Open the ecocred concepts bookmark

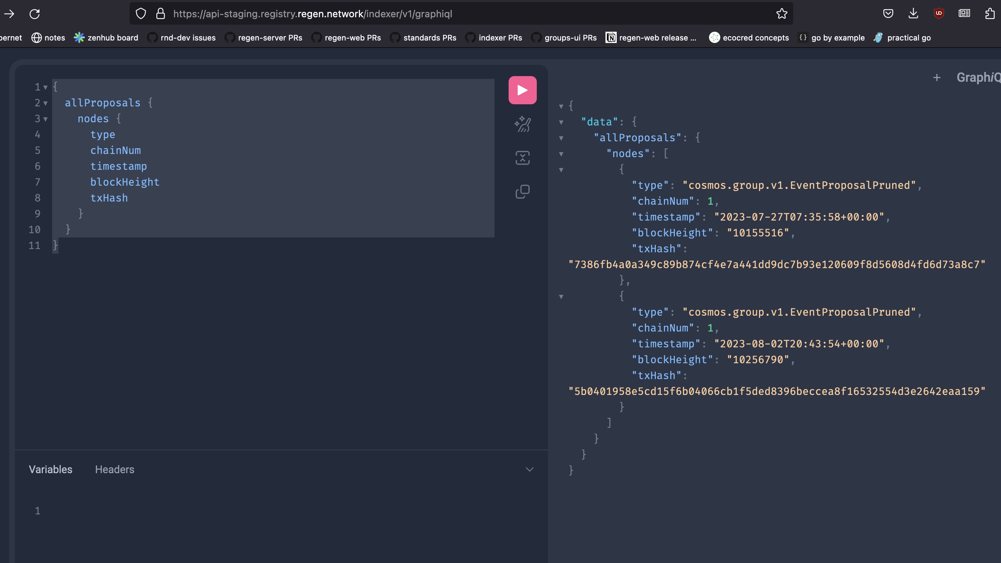coord(749,38)
